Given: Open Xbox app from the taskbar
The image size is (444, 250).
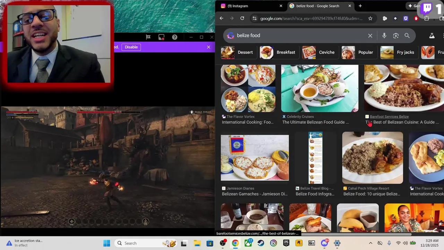Looking at the screenshot, I should (248, 243).
